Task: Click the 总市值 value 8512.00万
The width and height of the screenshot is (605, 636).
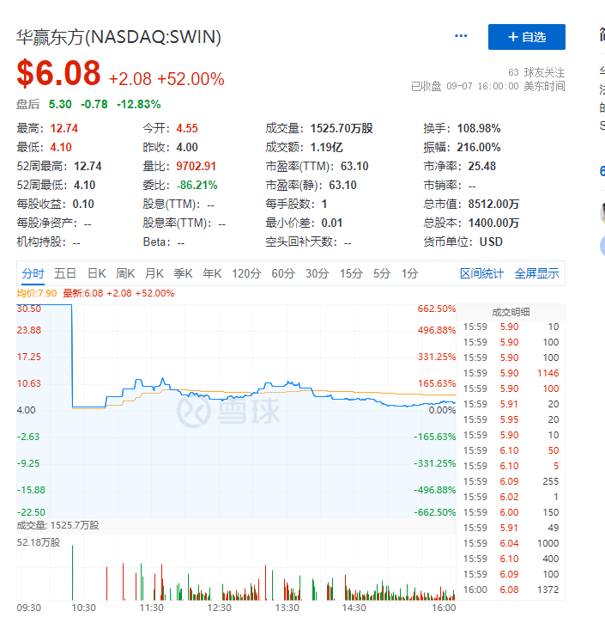Action: 493,204
